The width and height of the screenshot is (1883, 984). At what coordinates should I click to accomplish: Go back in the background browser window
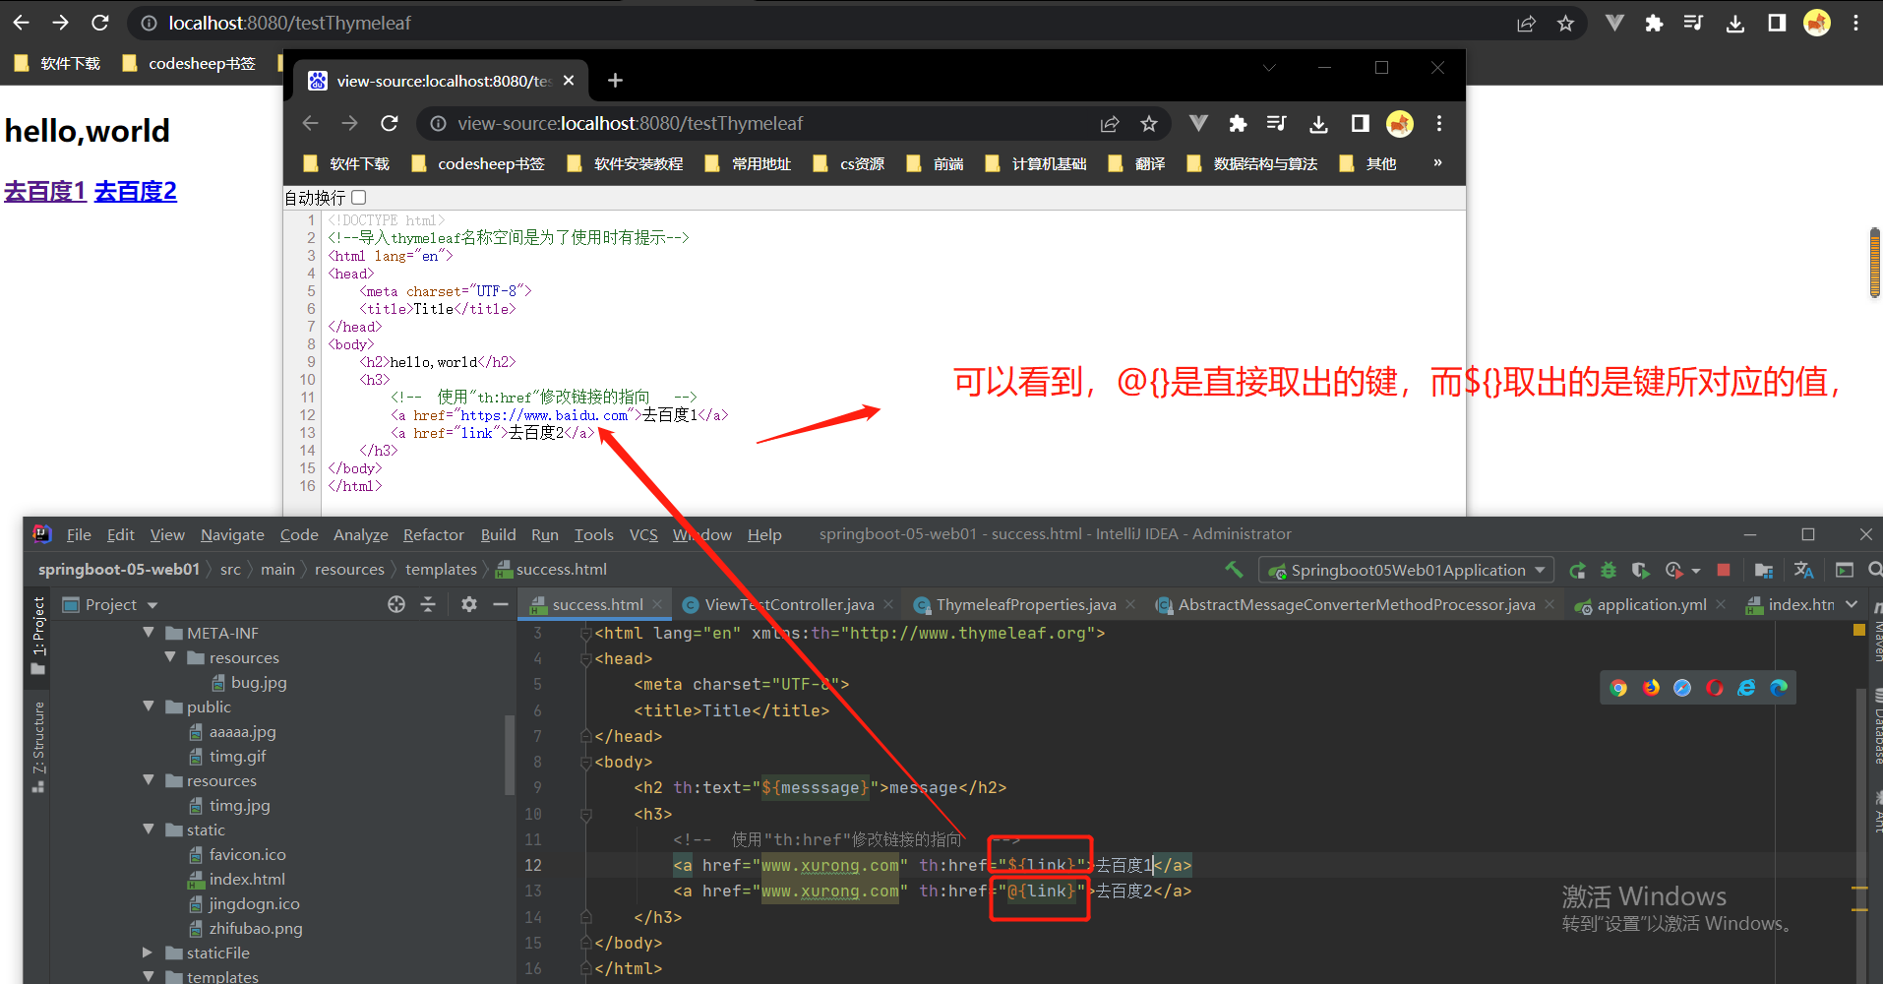[x=21, y=23]
